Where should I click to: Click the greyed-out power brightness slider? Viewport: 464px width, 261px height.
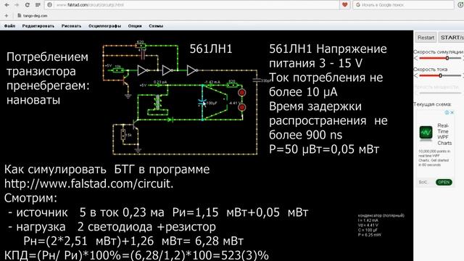click(440, 93)
